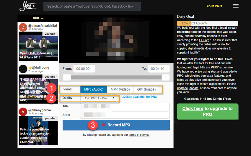
Task: Click the Record MP3 button
Action: [116, 125]
